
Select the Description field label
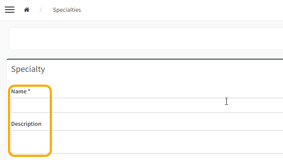pos(26,124)
